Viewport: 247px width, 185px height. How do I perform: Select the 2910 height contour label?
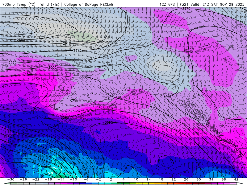[x=67, y=43]
